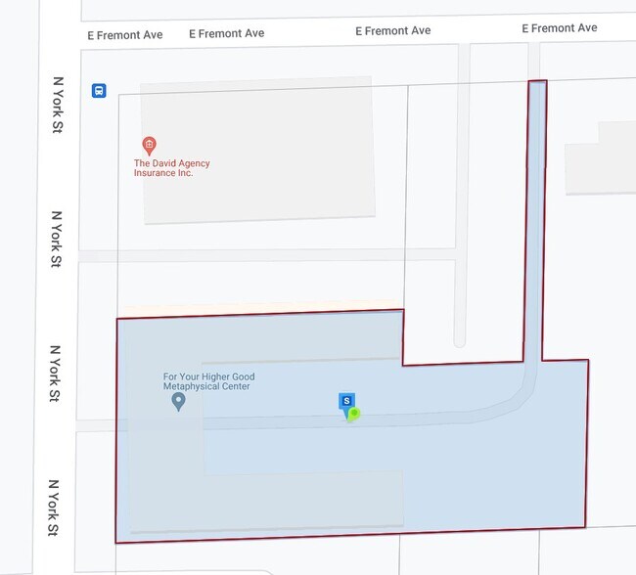The height and width of the screenshot is (575, 636).
Task: Open For Your Higher Good Metaphysical Center label
Action: (x=207, y=381)
